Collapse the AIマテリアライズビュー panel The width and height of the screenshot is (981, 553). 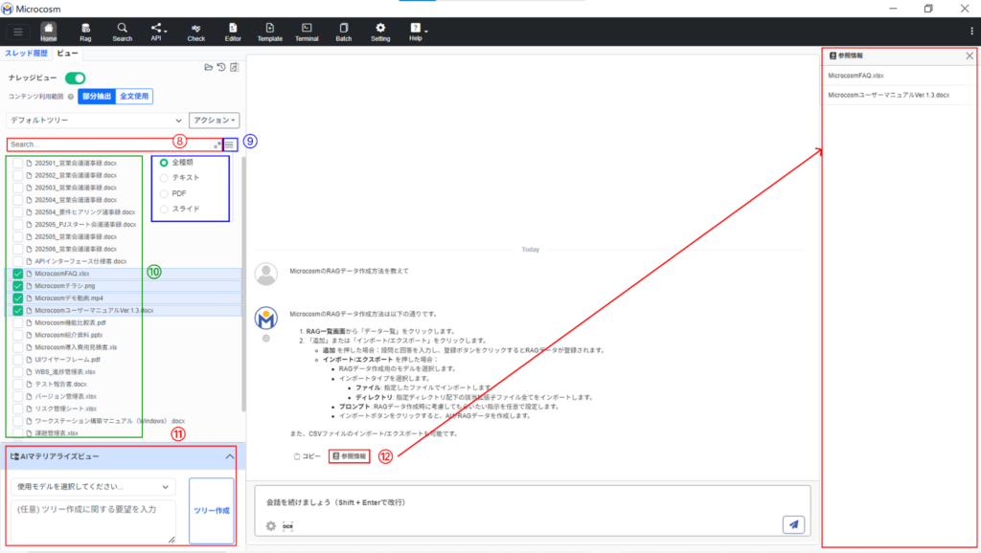click(x=230, y=456)
